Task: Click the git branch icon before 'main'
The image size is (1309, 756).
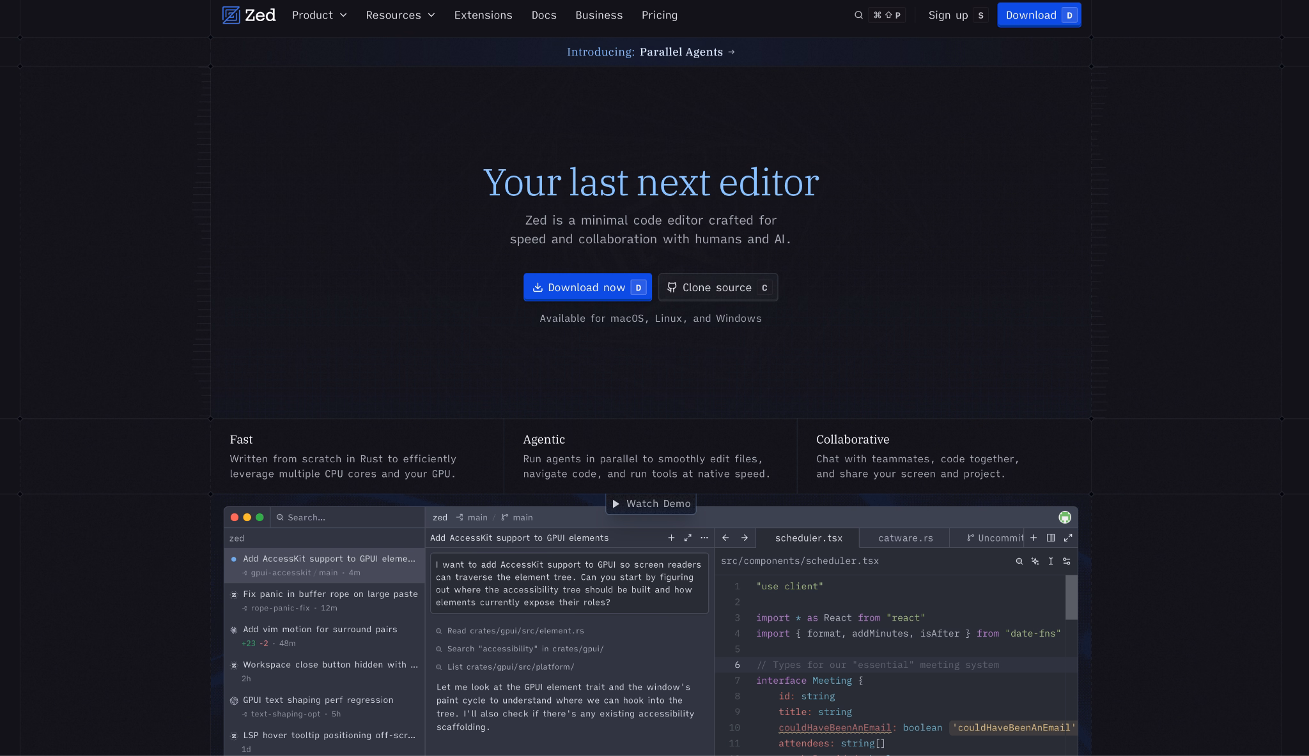Action: tap(505, 517)
